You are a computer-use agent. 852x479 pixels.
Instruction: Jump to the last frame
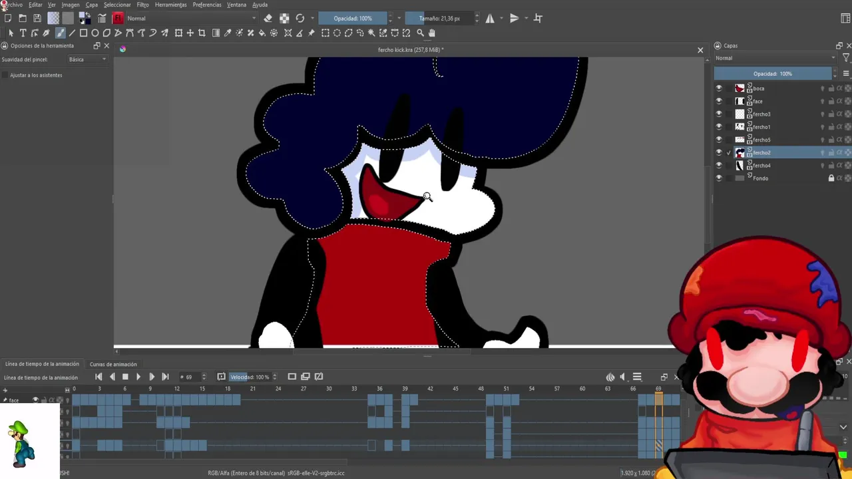click(x=165, y=377)
